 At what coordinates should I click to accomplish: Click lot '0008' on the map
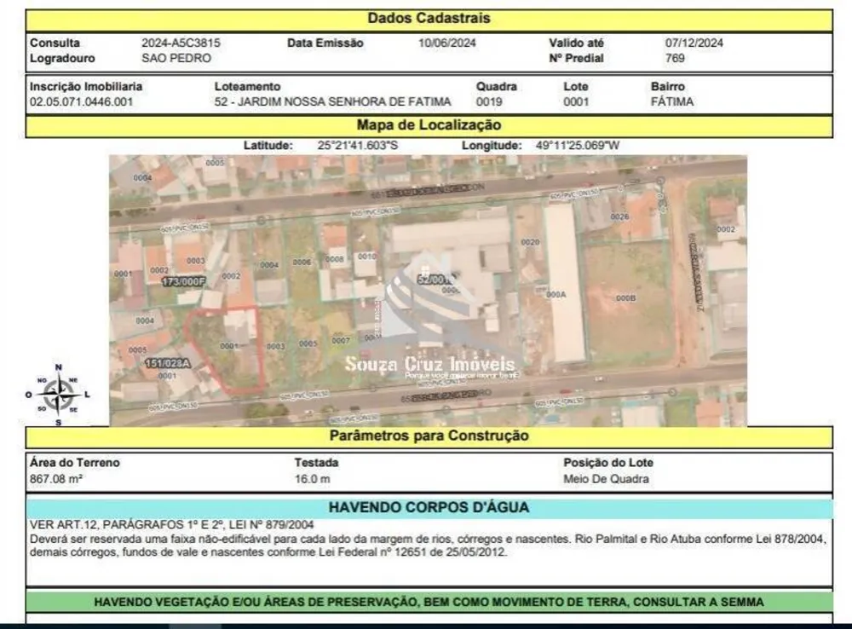(334, 259)
